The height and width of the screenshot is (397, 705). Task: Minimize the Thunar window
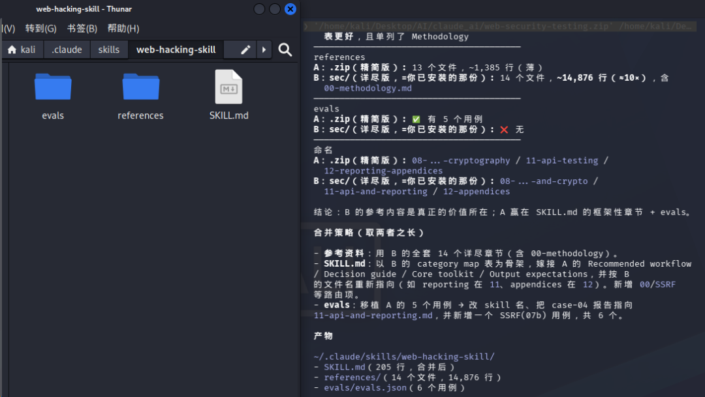pos(259,9)
